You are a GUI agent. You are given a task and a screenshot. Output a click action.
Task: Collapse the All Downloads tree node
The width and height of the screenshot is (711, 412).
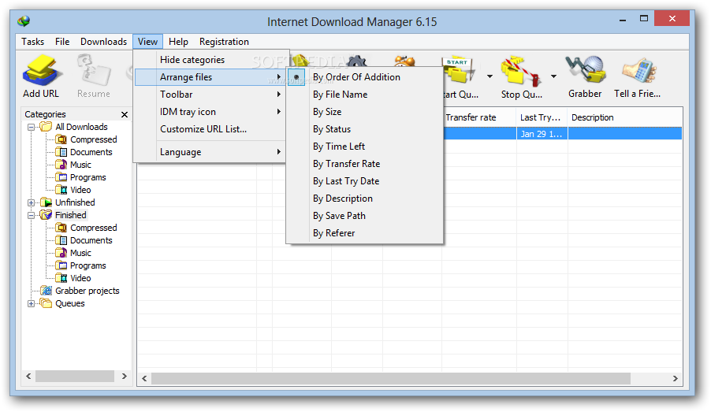coord(31,128)
